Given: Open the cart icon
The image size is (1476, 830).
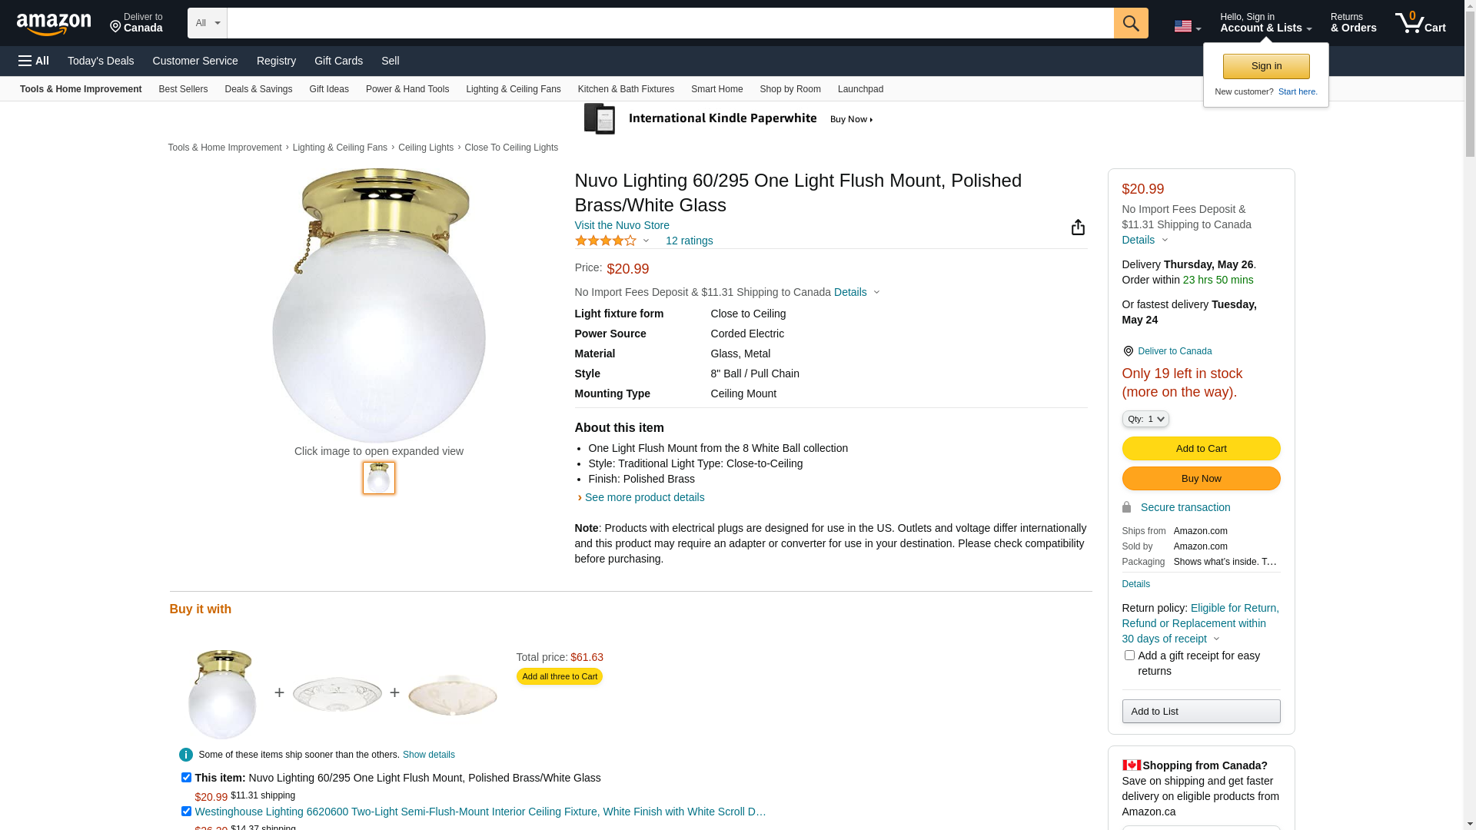Looking at the screenshot, I should coord(1419,23).
